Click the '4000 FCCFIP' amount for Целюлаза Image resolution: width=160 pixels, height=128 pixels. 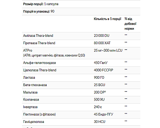tap(103, 70)
